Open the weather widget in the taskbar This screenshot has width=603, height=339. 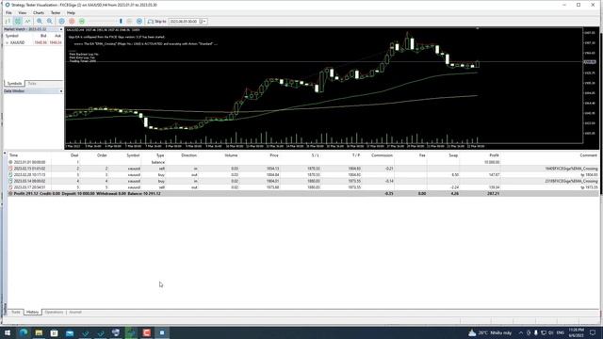pos(490,332)
